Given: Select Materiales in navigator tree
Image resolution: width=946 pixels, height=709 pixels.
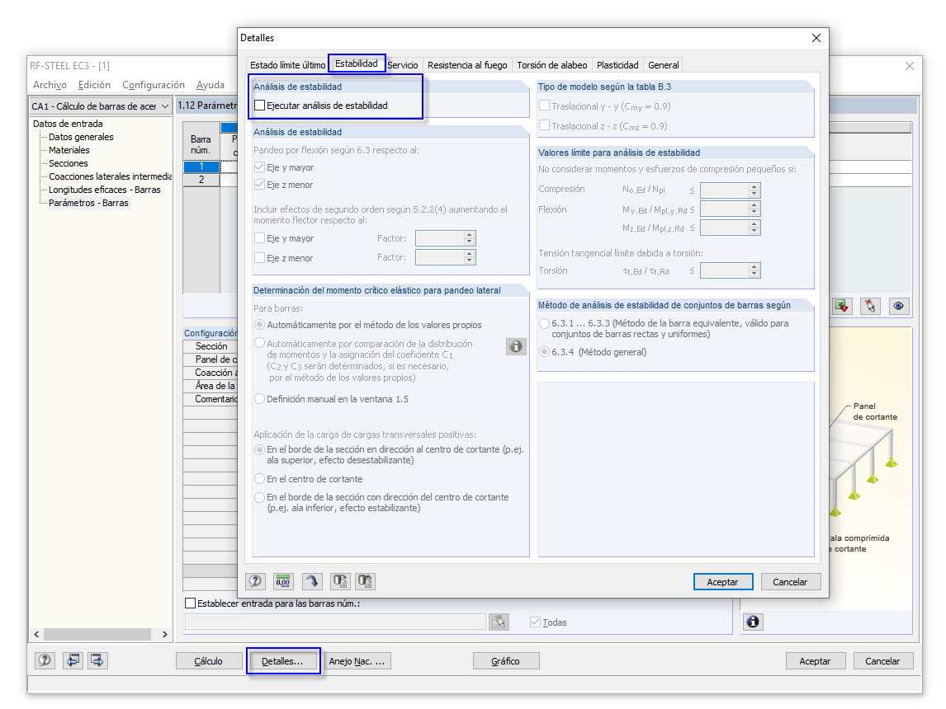Looking at the screenshot, I should (69, 150).
